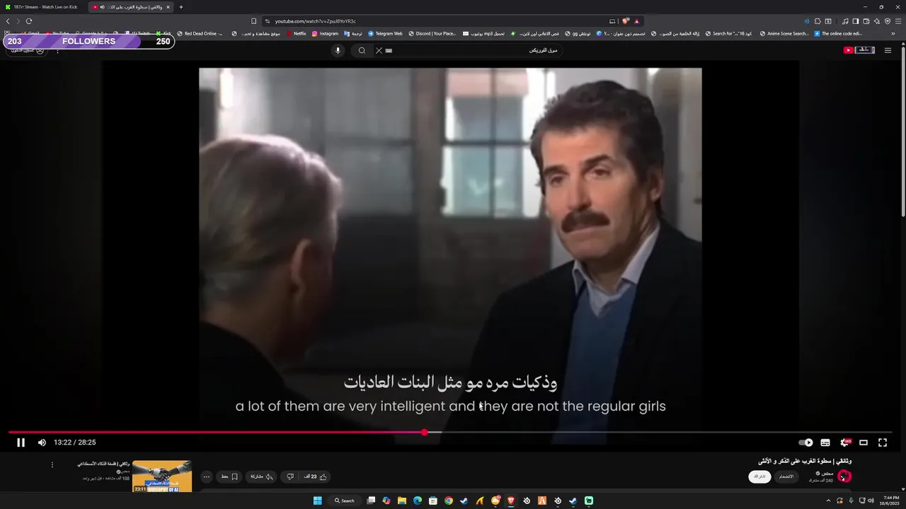Mute the YouTube tab via speaker icon
This screenshot has width=906, height=509.
tap(103, 7)
